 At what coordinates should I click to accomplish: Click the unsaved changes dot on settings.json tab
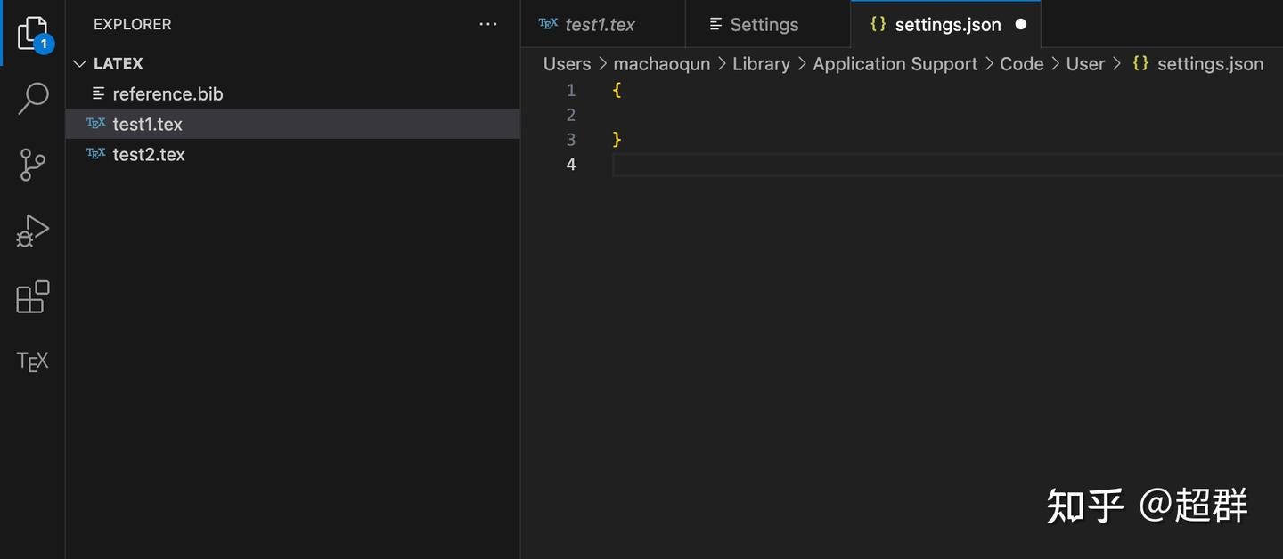click(x=1021, y=24)
